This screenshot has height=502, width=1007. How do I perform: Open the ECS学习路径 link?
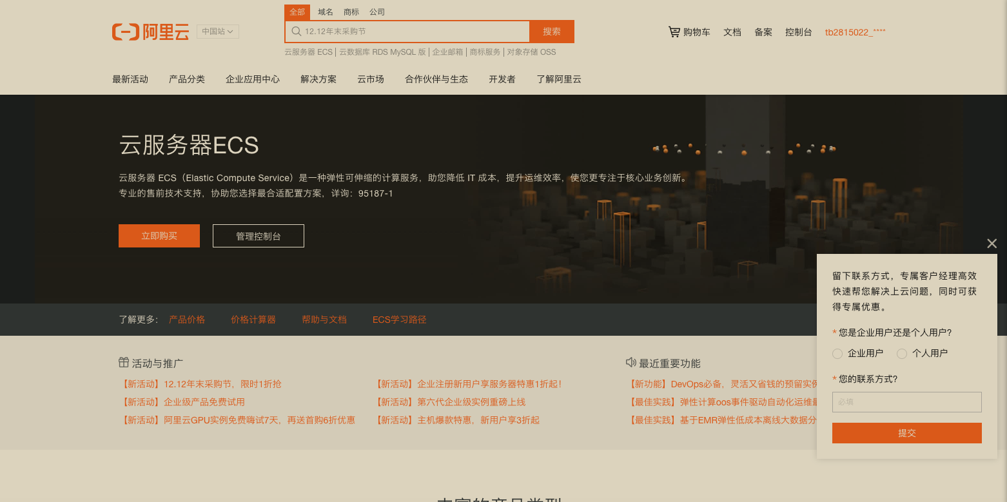point(400,320)
